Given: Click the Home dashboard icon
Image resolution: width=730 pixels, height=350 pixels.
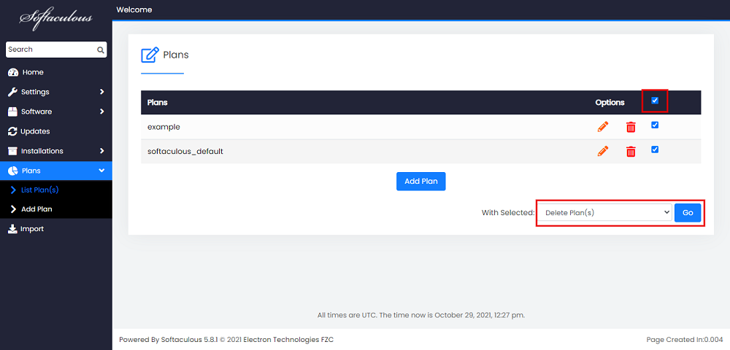Looking at the screenshot, I should 13,72.
